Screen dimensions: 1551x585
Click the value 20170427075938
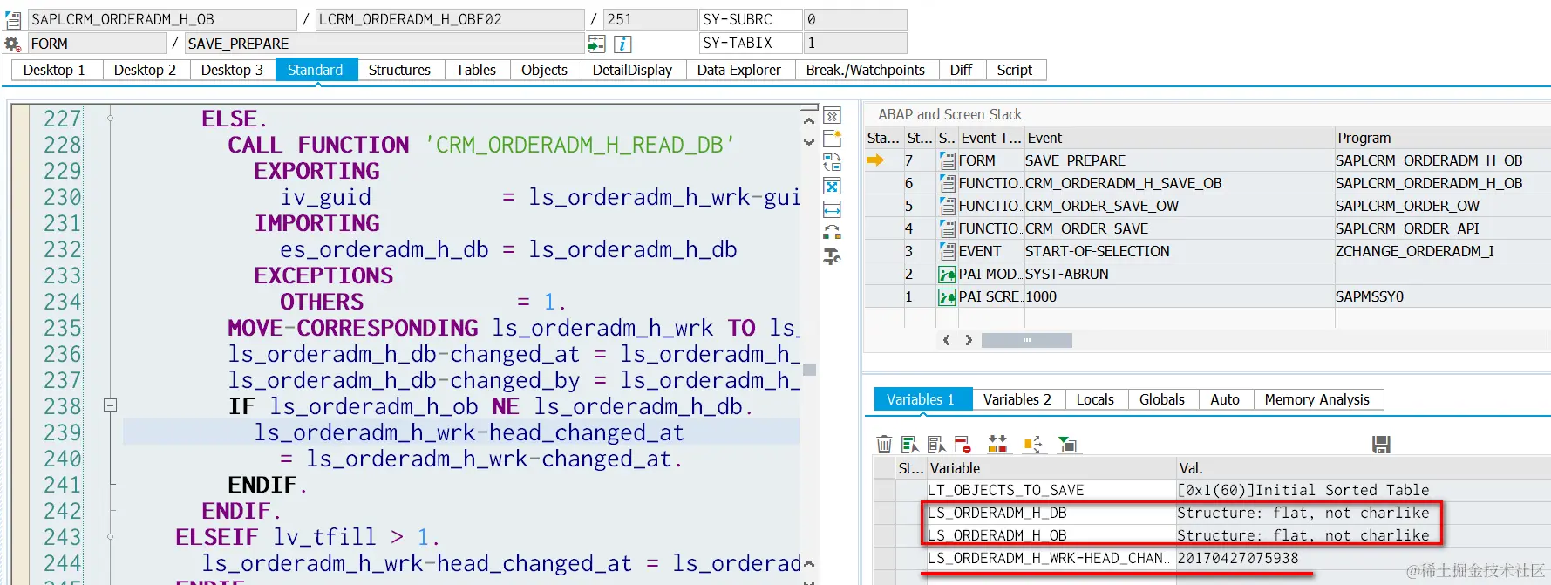tap(1238, 558)
